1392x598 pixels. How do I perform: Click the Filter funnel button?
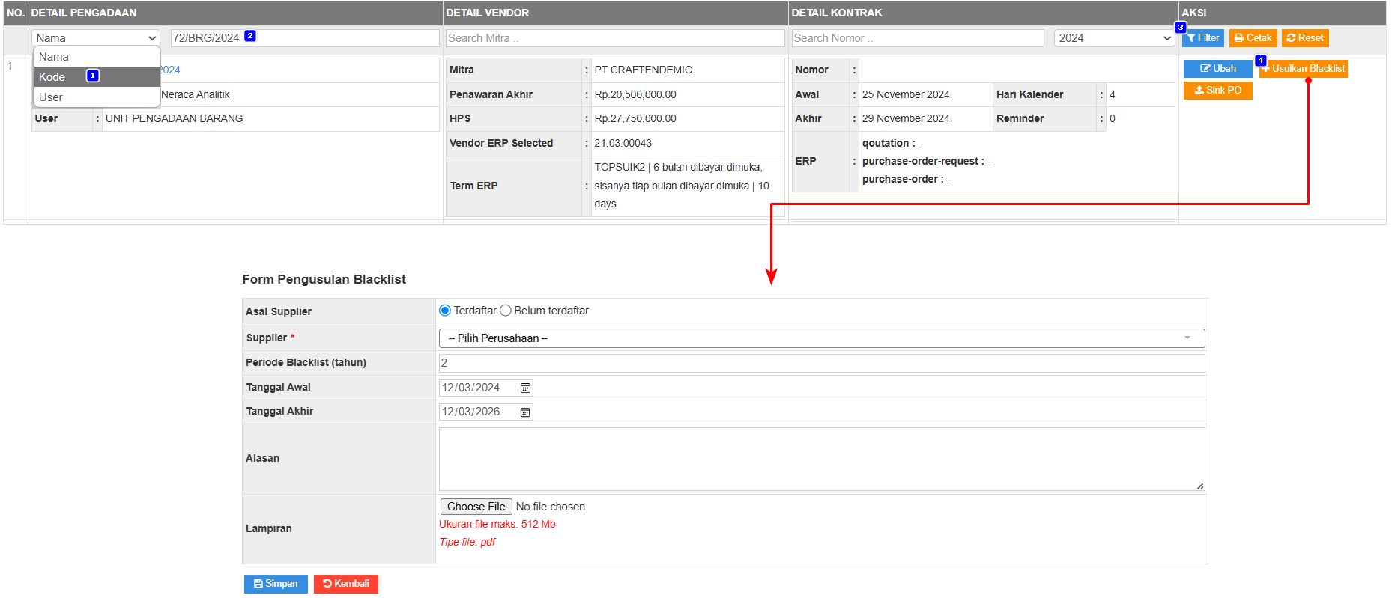tap(1203, 38)
